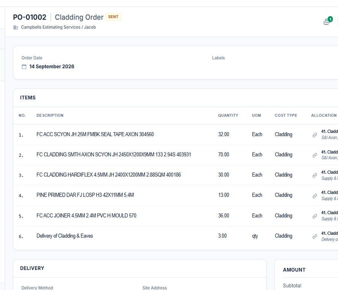Select item FC ACC JOINER 4.5MM 2.4M PVC
Viewport: 338px width, 290px height.
(86, 215)
